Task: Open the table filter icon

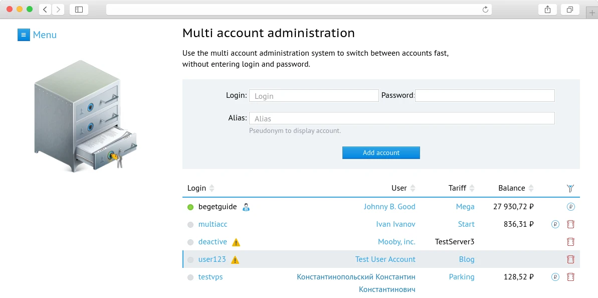Action: click(570, 188)
